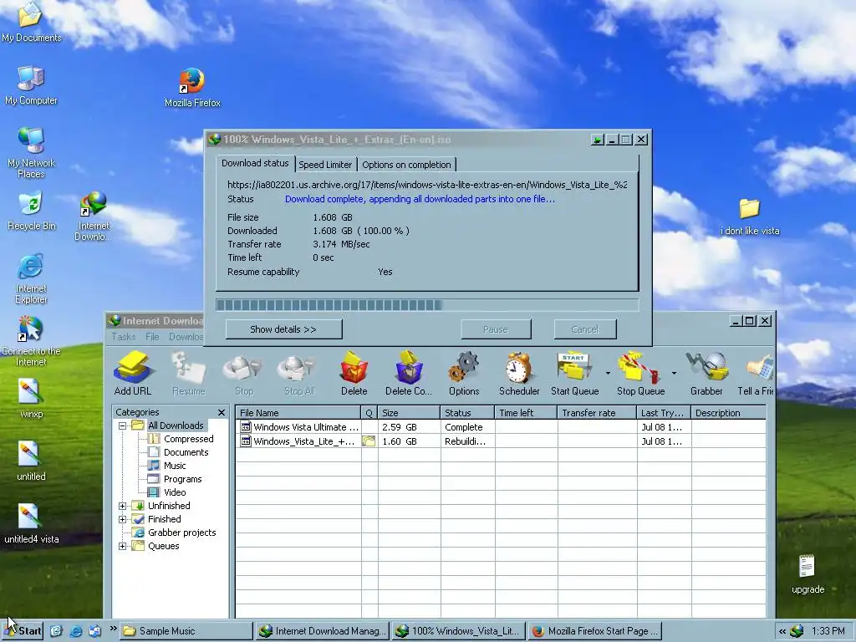Screen dimensions: 856x642
Task: Open Start Queue dropdown arrow
Action: click(x=608, y=374)
